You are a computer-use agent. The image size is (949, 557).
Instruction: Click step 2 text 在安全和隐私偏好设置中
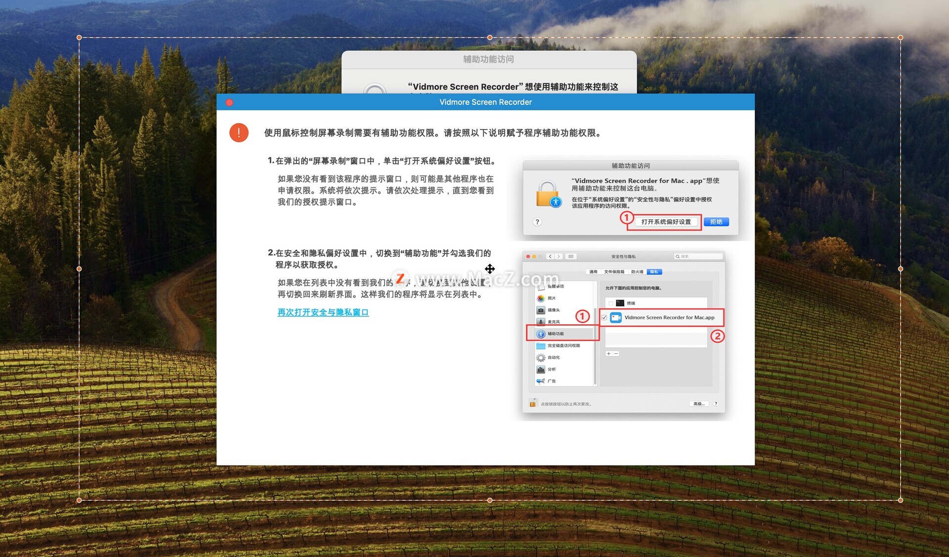tap(379, 259)
